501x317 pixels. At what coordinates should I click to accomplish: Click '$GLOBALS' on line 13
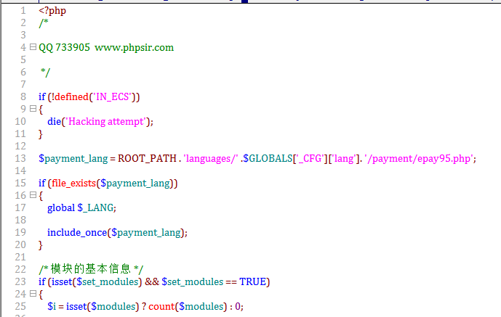tap(268, 158)
